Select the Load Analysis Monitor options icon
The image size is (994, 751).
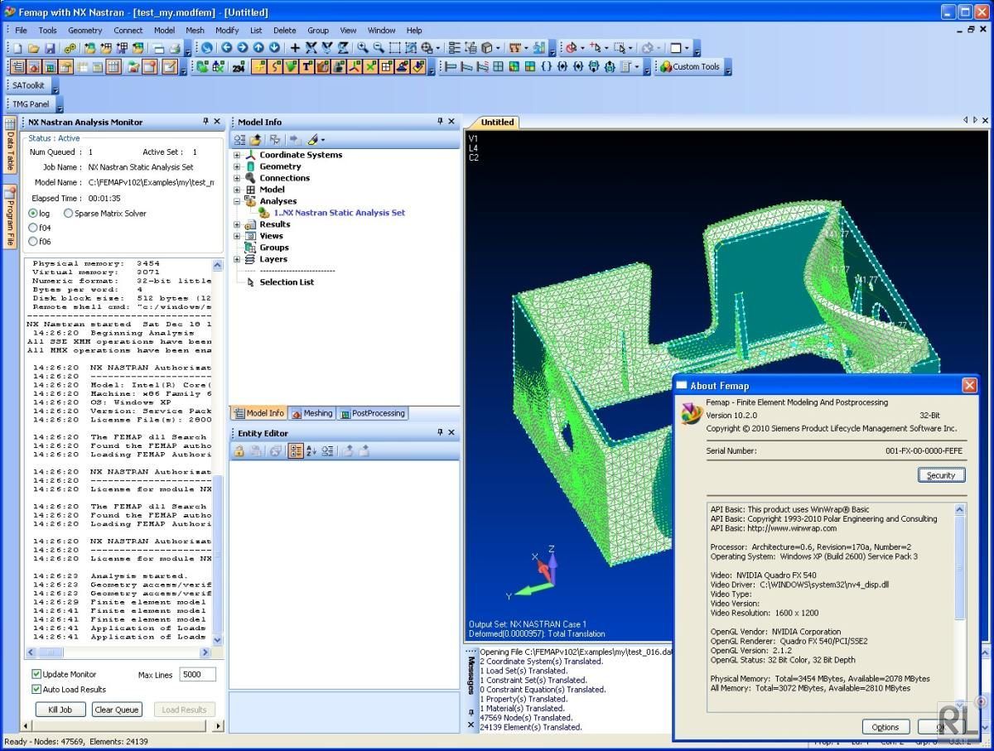183,709
